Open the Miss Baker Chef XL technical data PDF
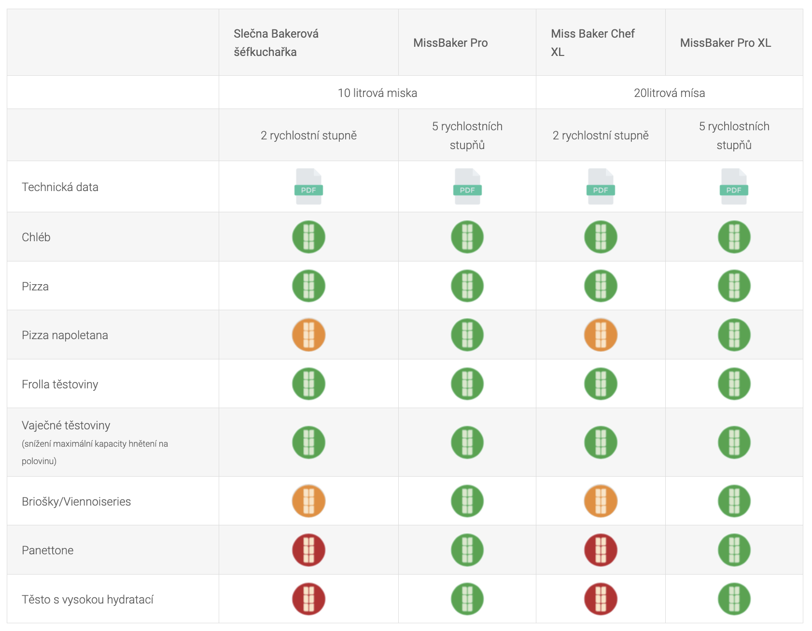The image size is (812, 631). click(x=601, y=187)
